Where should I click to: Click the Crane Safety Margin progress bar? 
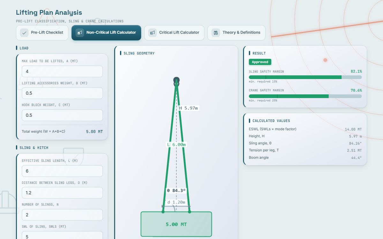point(305,96)
